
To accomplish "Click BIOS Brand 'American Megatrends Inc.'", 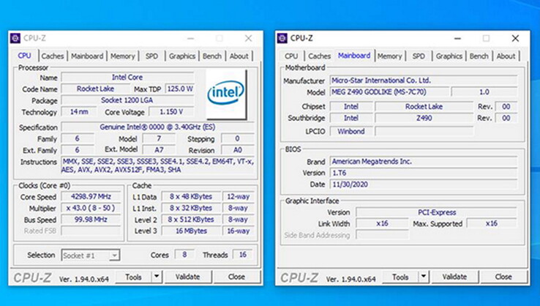I will pos(424,161).
